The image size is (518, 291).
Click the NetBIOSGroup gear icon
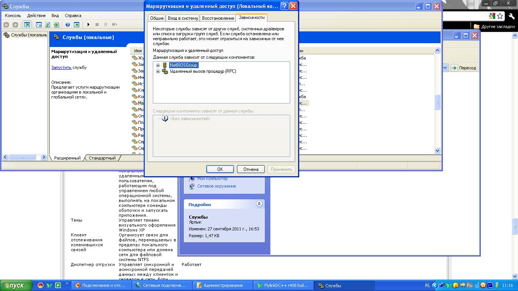click(x=165, y=65)
